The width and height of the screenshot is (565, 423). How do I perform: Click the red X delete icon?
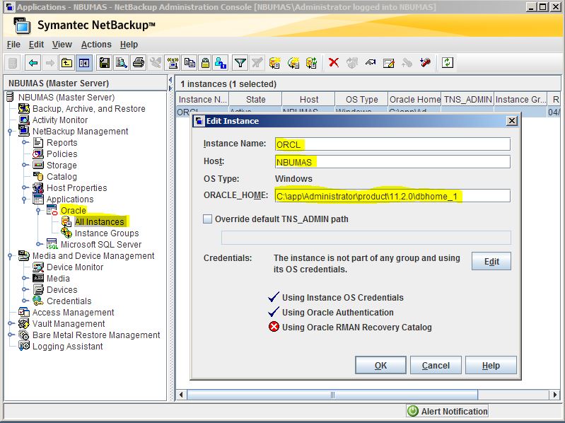click(x=334, y=63)
